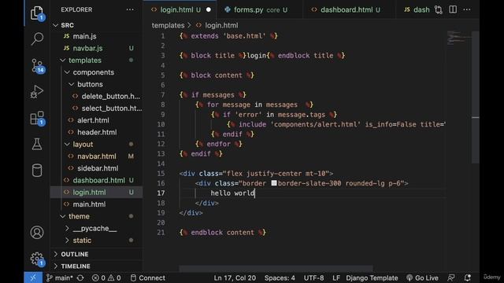Open the Extensions view
The width and height of the screenshot is (504, 283).
pos(37,119)
